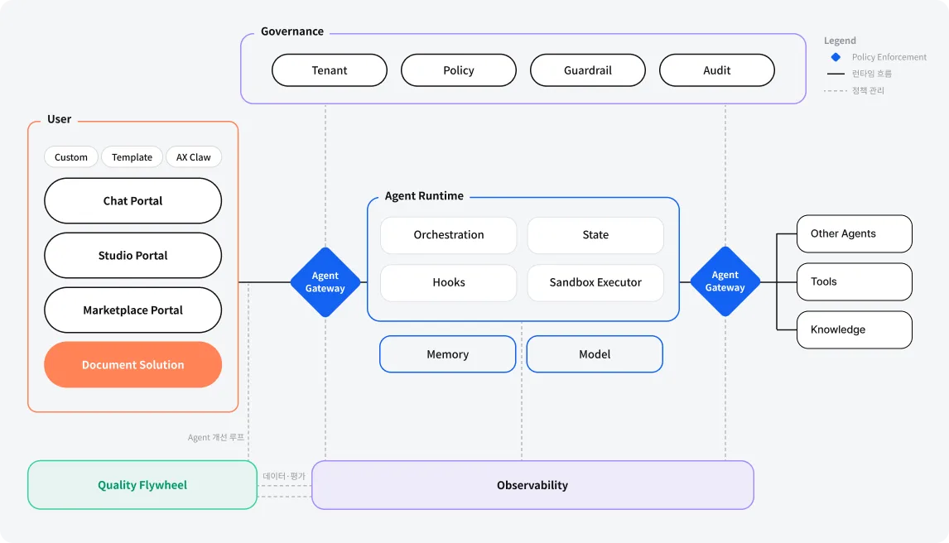Select the Orchestration box in Agent Runtime
This screenshot has width=949, height=543.
click(x=449, y=234)
